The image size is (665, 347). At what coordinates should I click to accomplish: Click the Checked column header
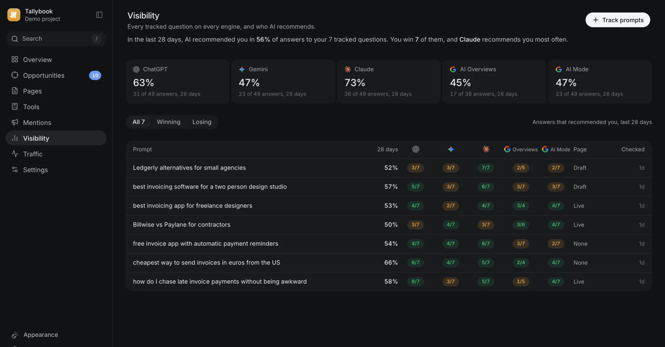coord(633,149)
